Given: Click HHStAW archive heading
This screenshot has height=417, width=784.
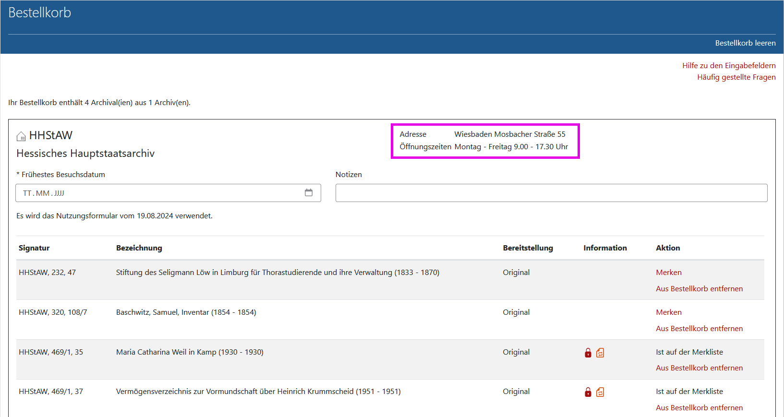Looking at the screenshot, I should [51, 135].
